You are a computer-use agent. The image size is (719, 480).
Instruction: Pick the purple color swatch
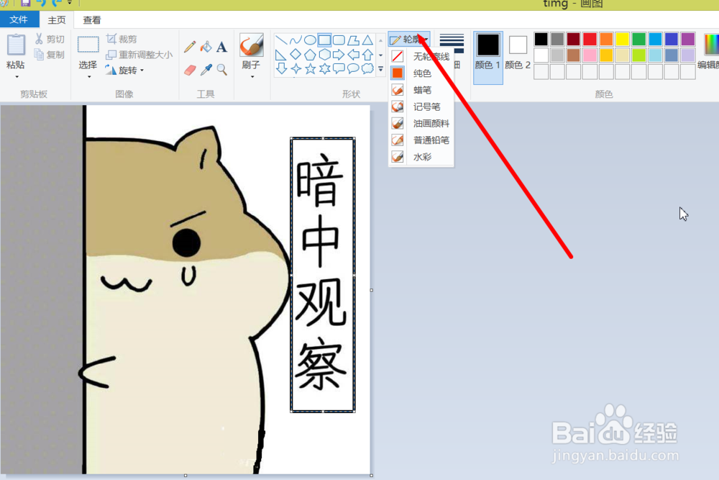(688, 39)
